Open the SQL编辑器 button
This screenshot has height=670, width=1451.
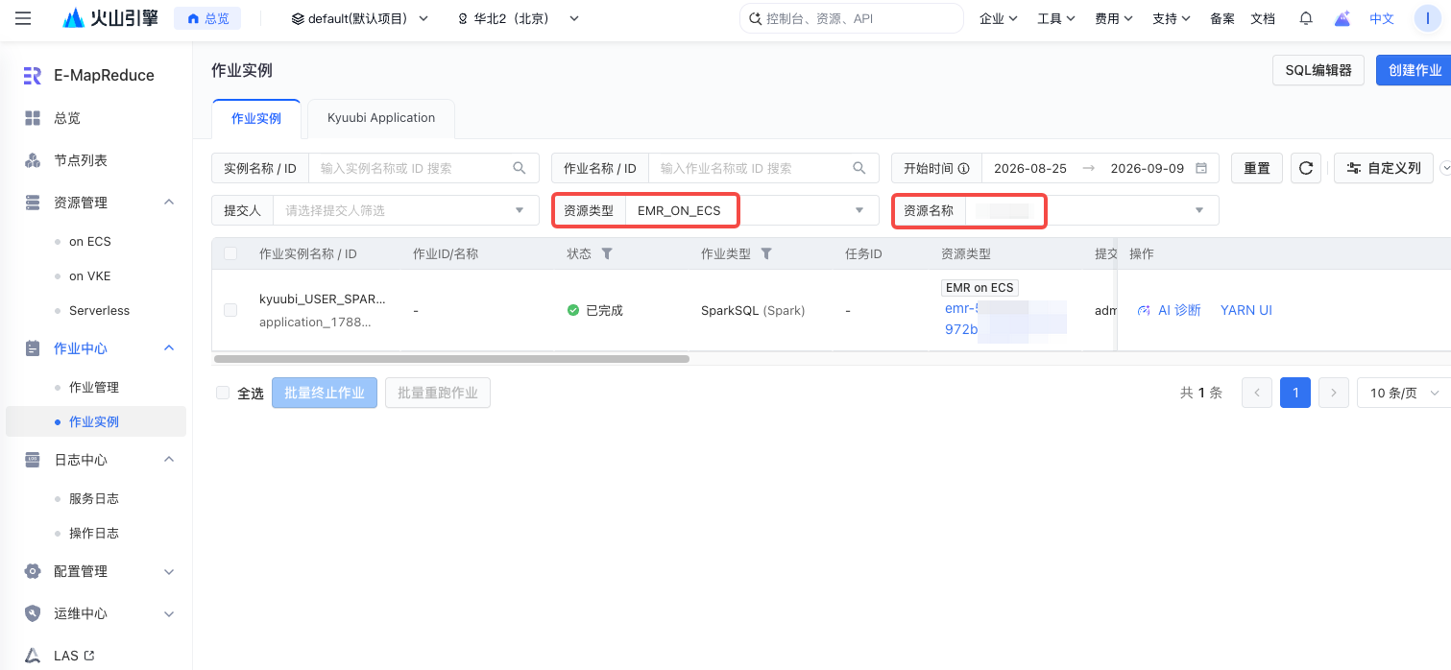pos(1318,70)
